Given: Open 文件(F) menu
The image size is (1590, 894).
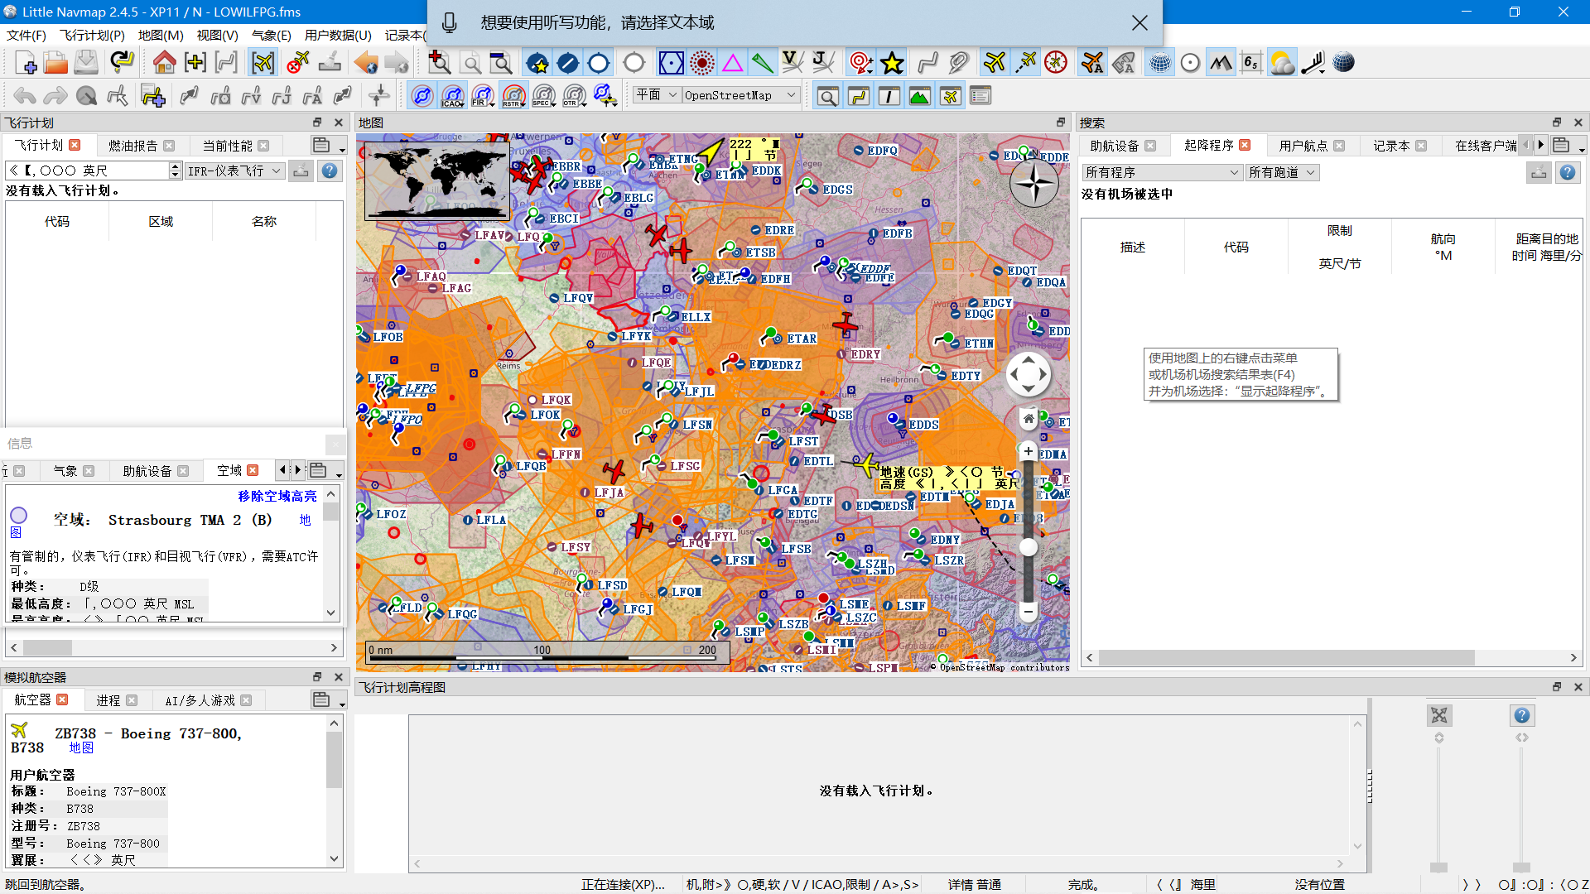Looking at the screenshot, I should pyautogui.click(x=26, y=35).
